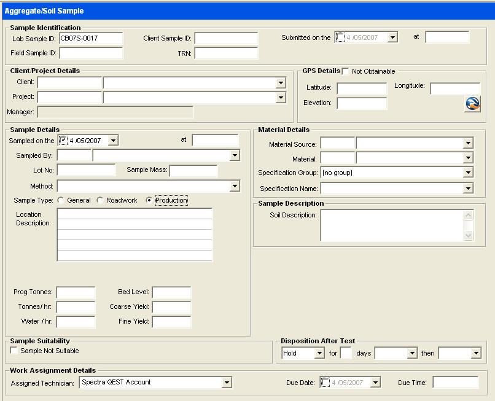Expand the Project dropdown
The height and width of the screenshot is (401, 495).
point(281,98)
